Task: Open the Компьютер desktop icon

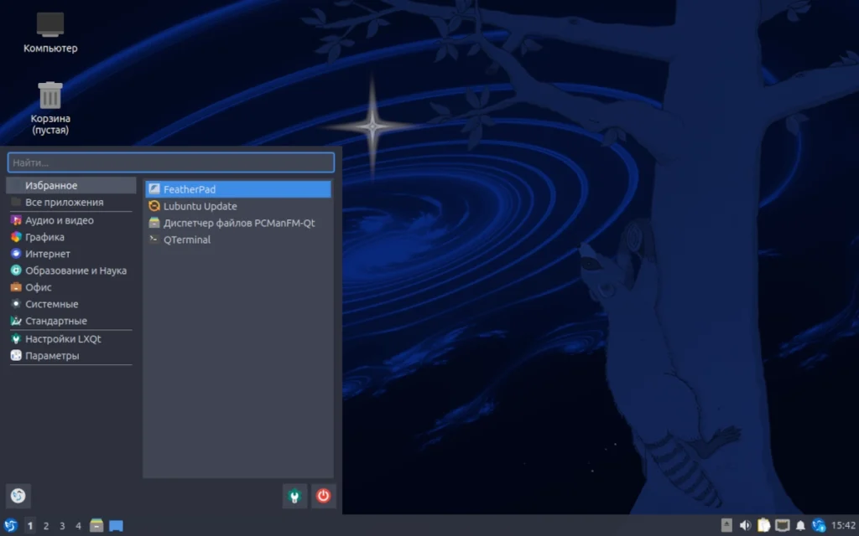Action: tap(49, 32)
